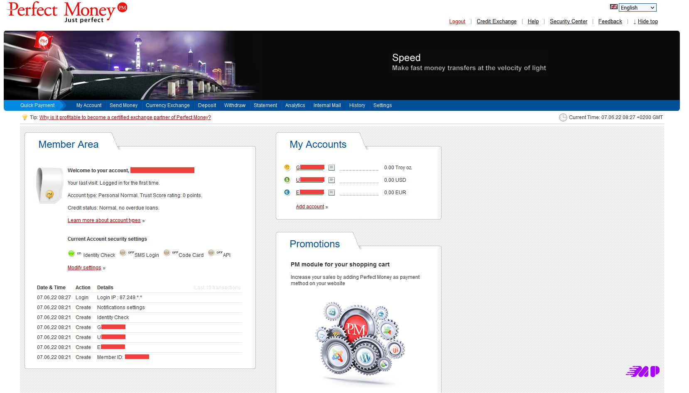Click the green USD account icon
This screenshot has width=689, height=393.
pyautogui.click(x=287, y=180)
